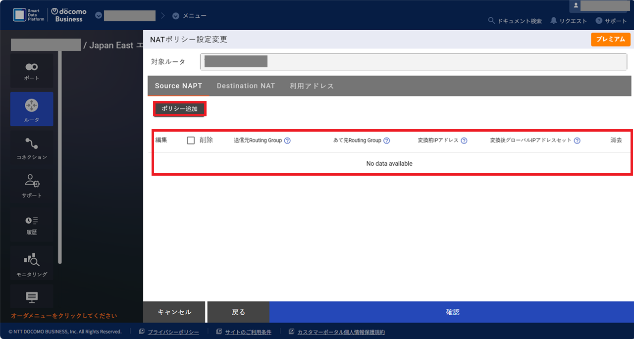Click the キャンセル button
The height and width of the screenshot is (339, 634).
174,312
